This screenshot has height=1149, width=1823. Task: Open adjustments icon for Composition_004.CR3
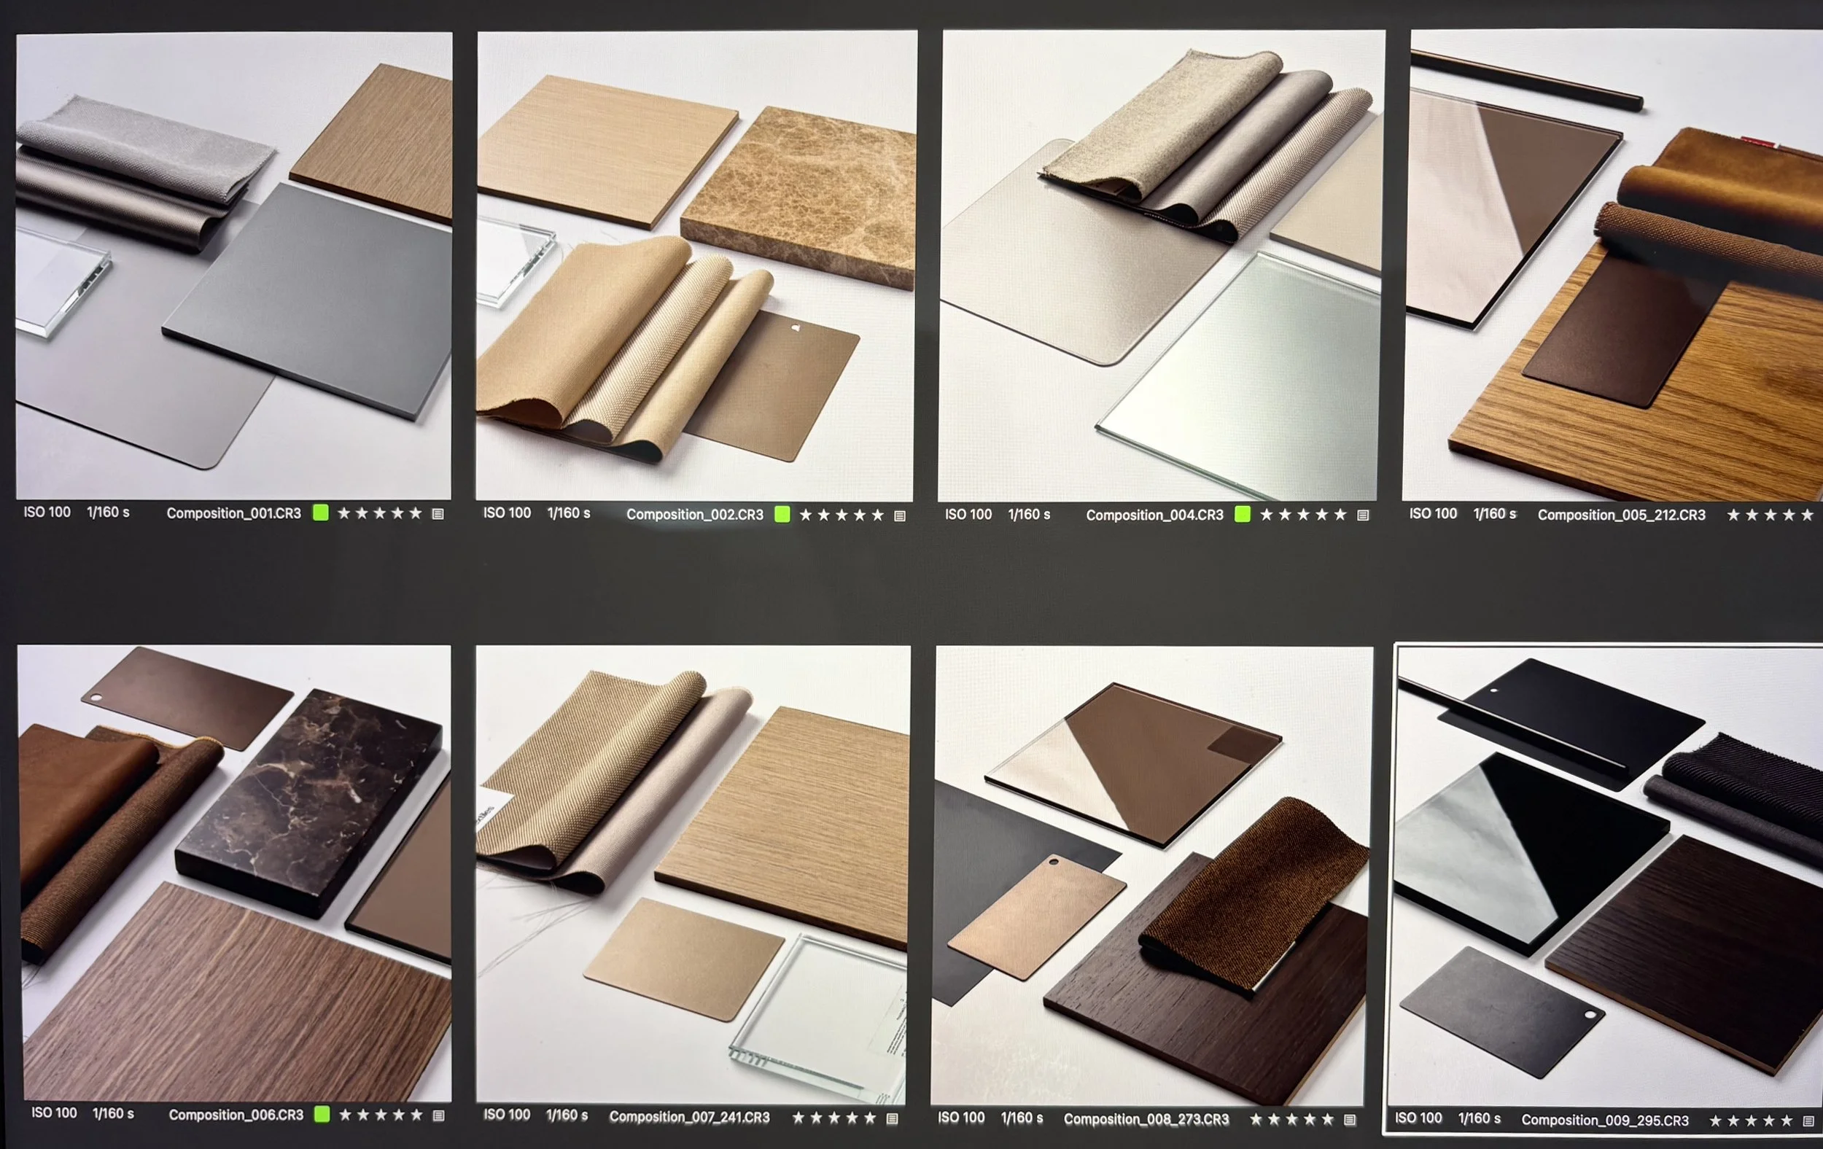tap(1363, 515)
